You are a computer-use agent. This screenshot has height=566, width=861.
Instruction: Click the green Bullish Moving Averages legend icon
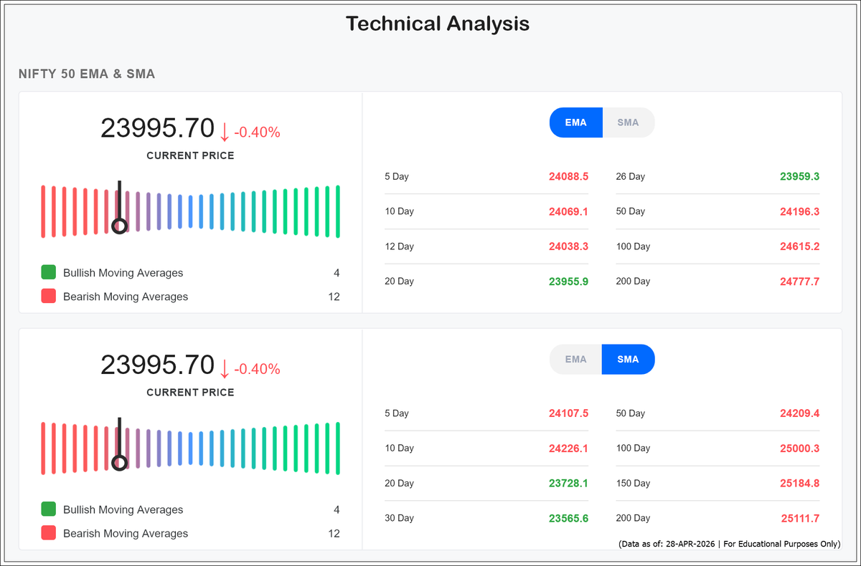coord(49,272)
